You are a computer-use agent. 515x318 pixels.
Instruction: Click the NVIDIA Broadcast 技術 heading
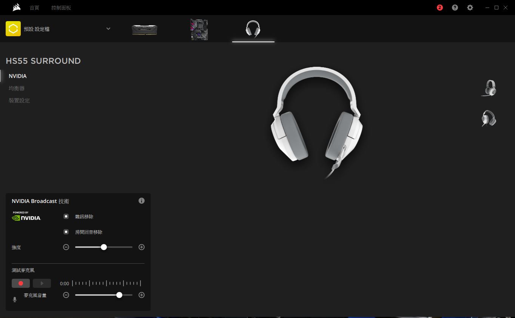click(x=40, y=201)
